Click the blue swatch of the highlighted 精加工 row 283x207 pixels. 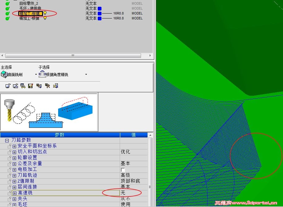click(100, 14)
